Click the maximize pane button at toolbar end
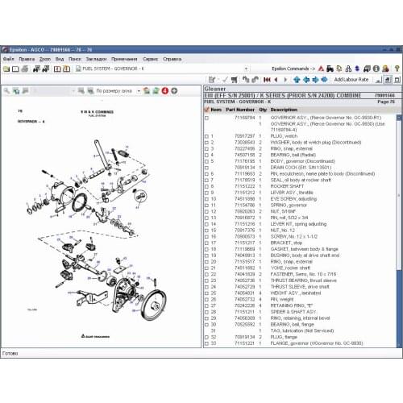This screenshot has height=403, width=403. click(397, 80)
